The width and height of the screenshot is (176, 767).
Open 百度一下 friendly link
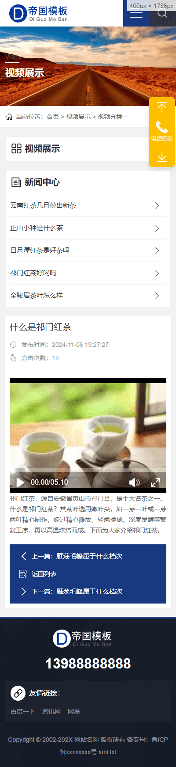(x=23, y=711)
